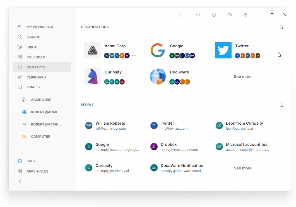
Task: Open Inbox from the sidebar
Action: 32,47
